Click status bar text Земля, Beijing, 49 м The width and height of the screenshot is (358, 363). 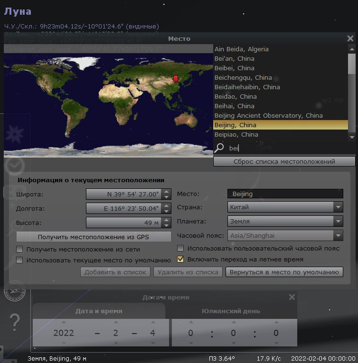(57, 359)
